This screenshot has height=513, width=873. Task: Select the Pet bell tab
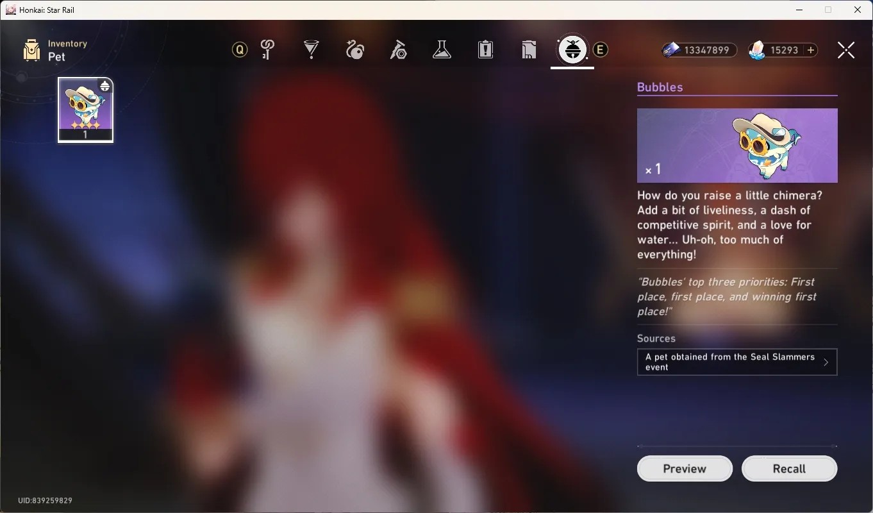tap(572, 49)
